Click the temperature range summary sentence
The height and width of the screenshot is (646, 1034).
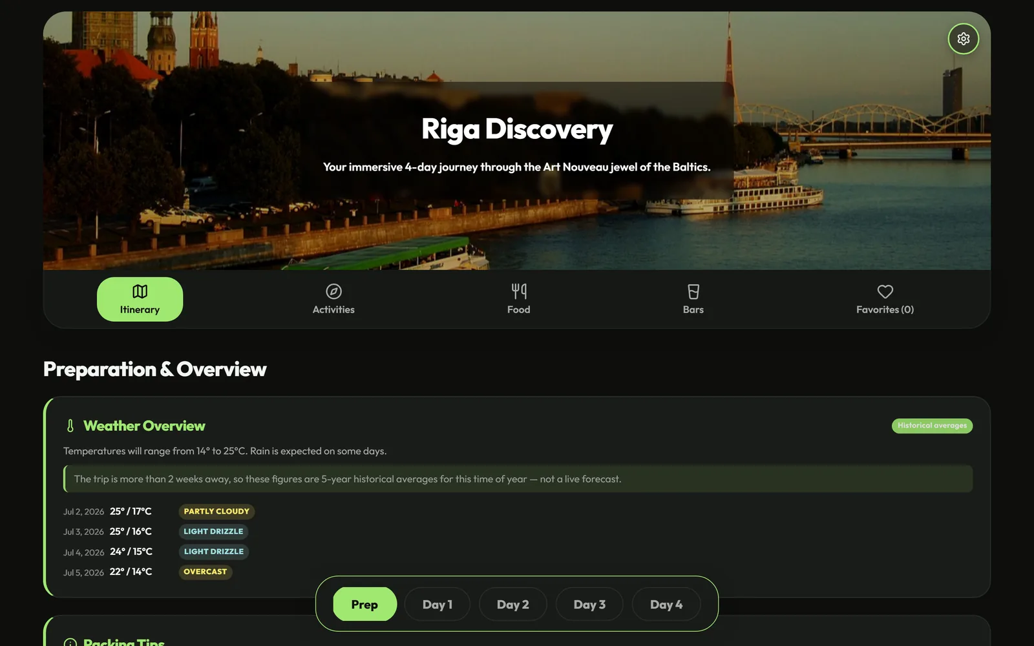(225, 451)
